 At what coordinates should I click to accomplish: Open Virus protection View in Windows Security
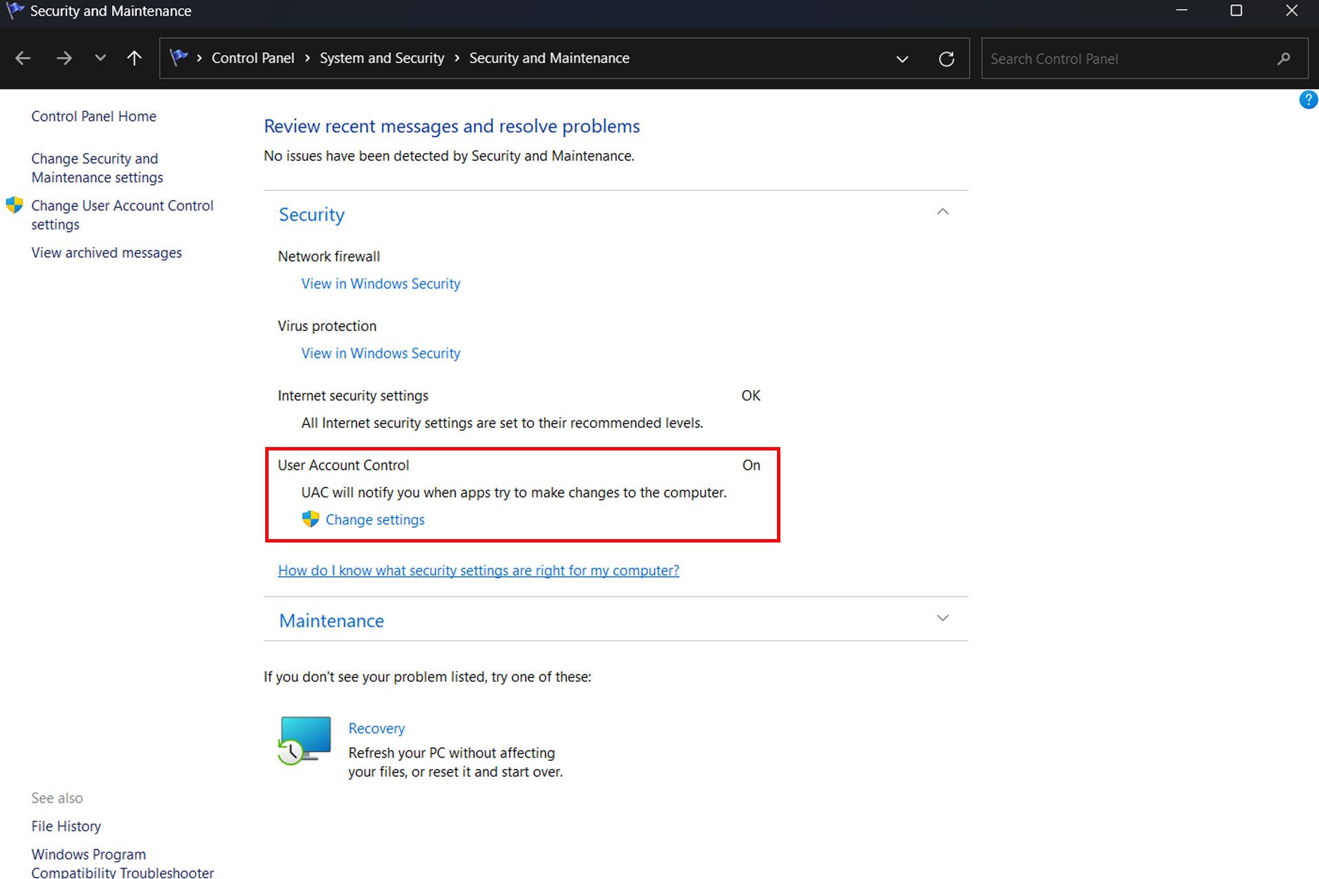point(381,353)
